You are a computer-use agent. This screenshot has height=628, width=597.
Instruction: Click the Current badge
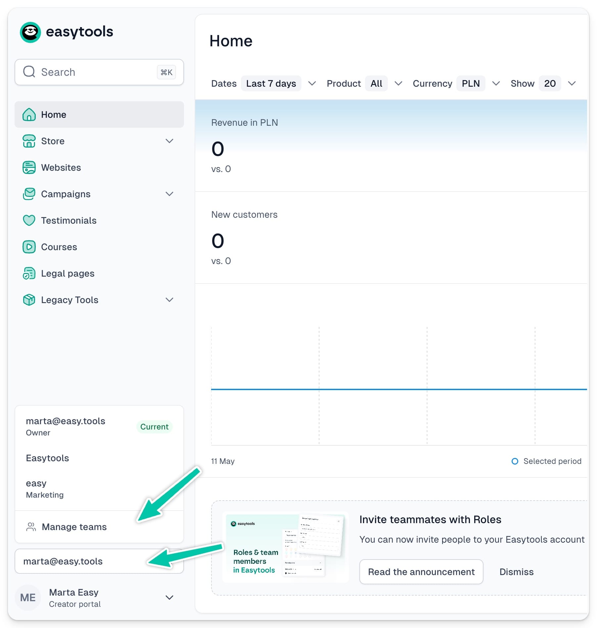point(154,427)
